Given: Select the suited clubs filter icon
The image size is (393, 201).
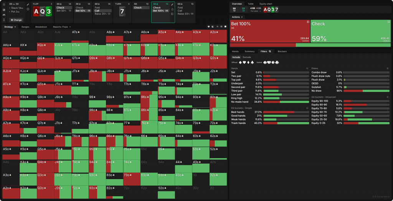Looking at the screenshot, I should (x=277, y=62).
